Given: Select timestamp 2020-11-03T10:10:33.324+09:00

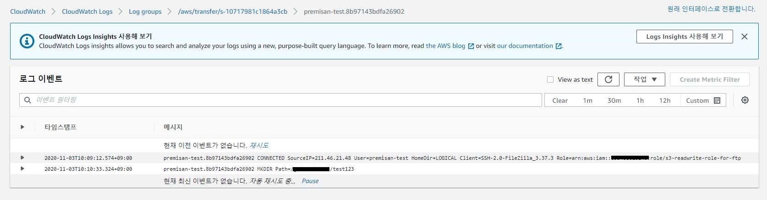Looking at the screenshot, I should pyautogui.click(x=88, y=169).
